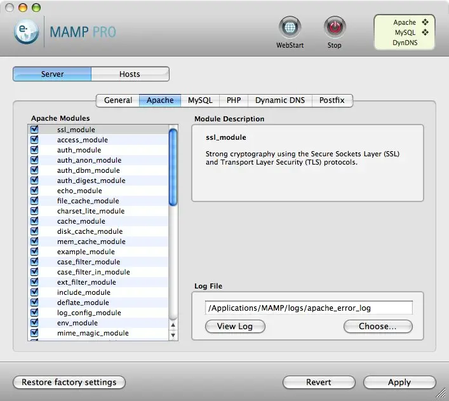
Task: Select the deflate_module row text
Action: tap(83, 302)
